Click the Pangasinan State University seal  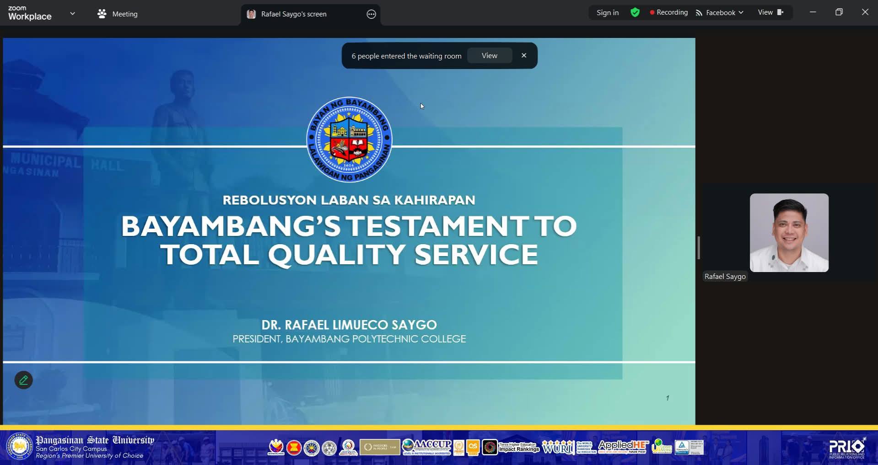point(19,447)
